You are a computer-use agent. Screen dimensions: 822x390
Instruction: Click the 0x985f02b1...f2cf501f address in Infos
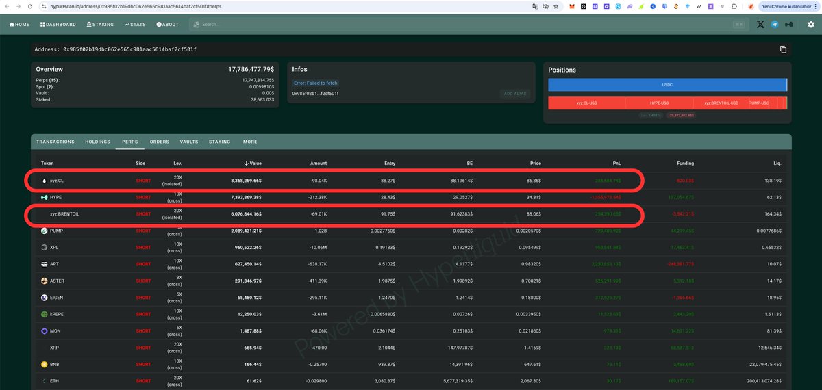tap(315, 93)
